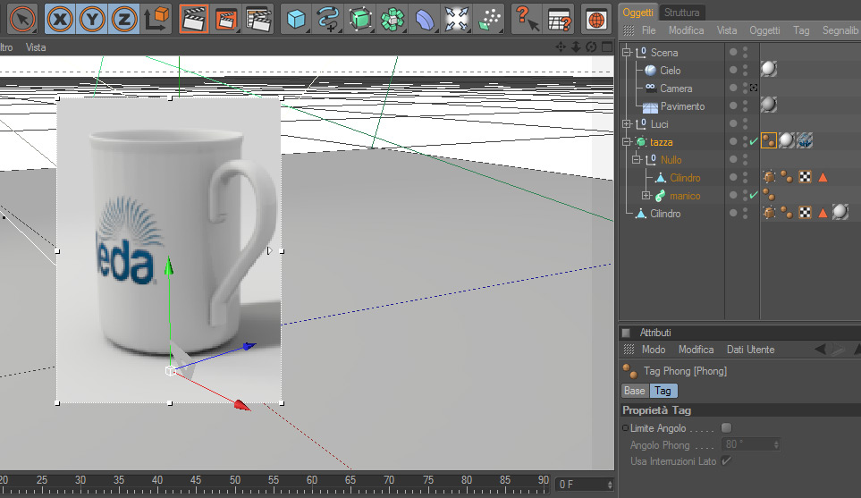
Task: Select the spline pen tool icon
Action: 328,19
